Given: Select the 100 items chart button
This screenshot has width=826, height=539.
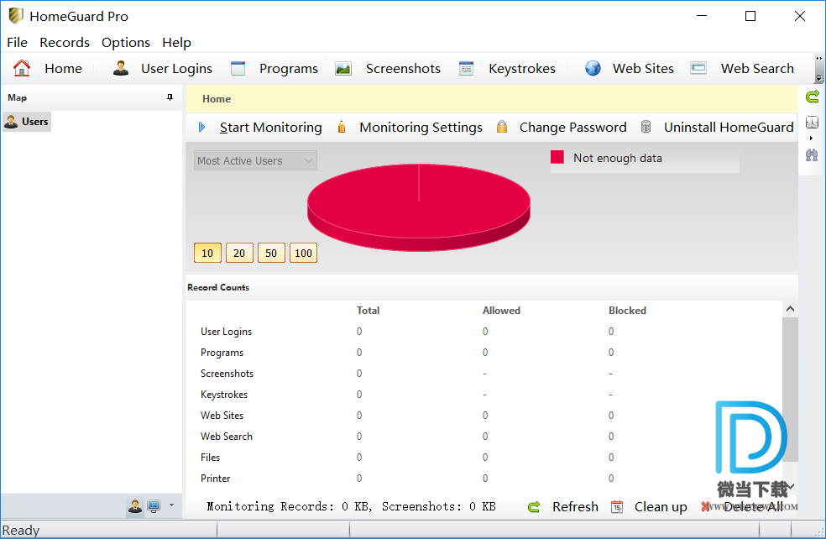Looking at the screenshot, I should (x=303, y=253).
